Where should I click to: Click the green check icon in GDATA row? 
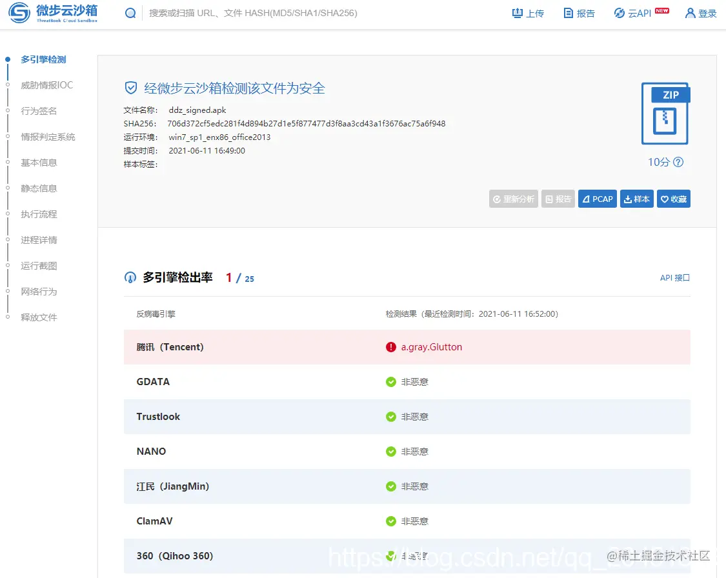pos(391,382)
